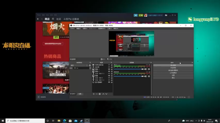
Task: Open the 渐变 transition dropdown
Action: coord(79,65)
